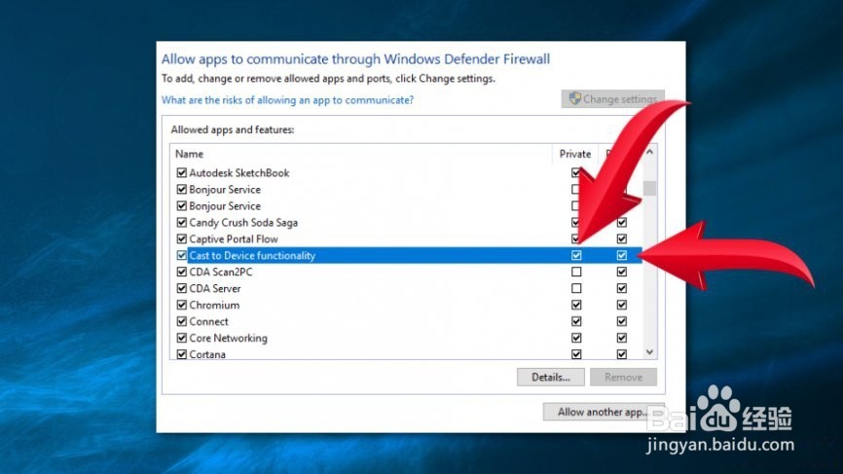Viewport: 843px width, 474px height.
Task: Toggle Public checkbox for CDA Server
Action: click(x=621, y=289)
